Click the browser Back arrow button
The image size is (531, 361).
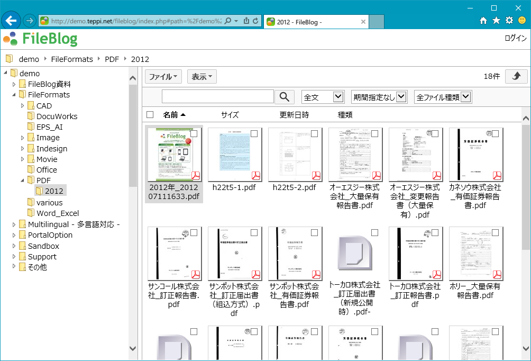(11, 21)
